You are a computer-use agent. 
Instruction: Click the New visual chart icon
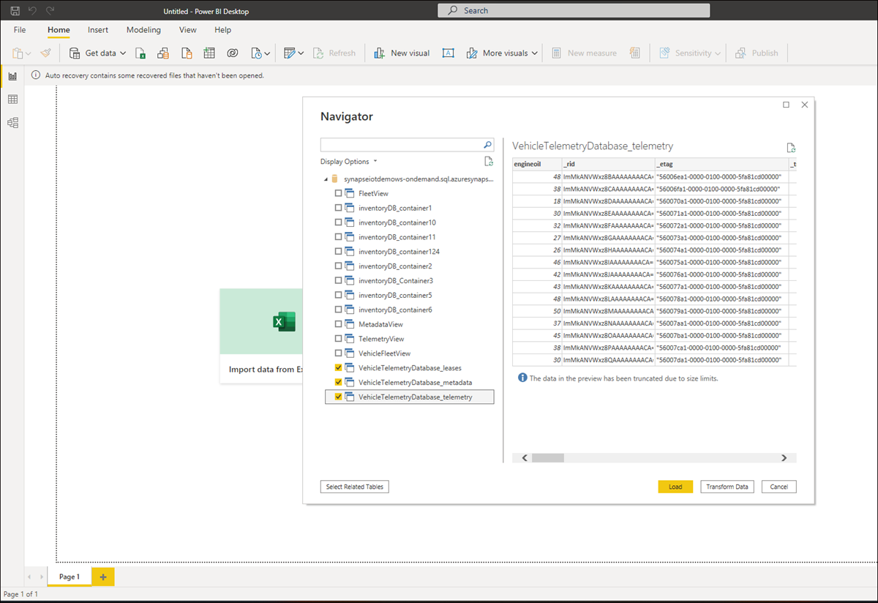click(379, 53)
